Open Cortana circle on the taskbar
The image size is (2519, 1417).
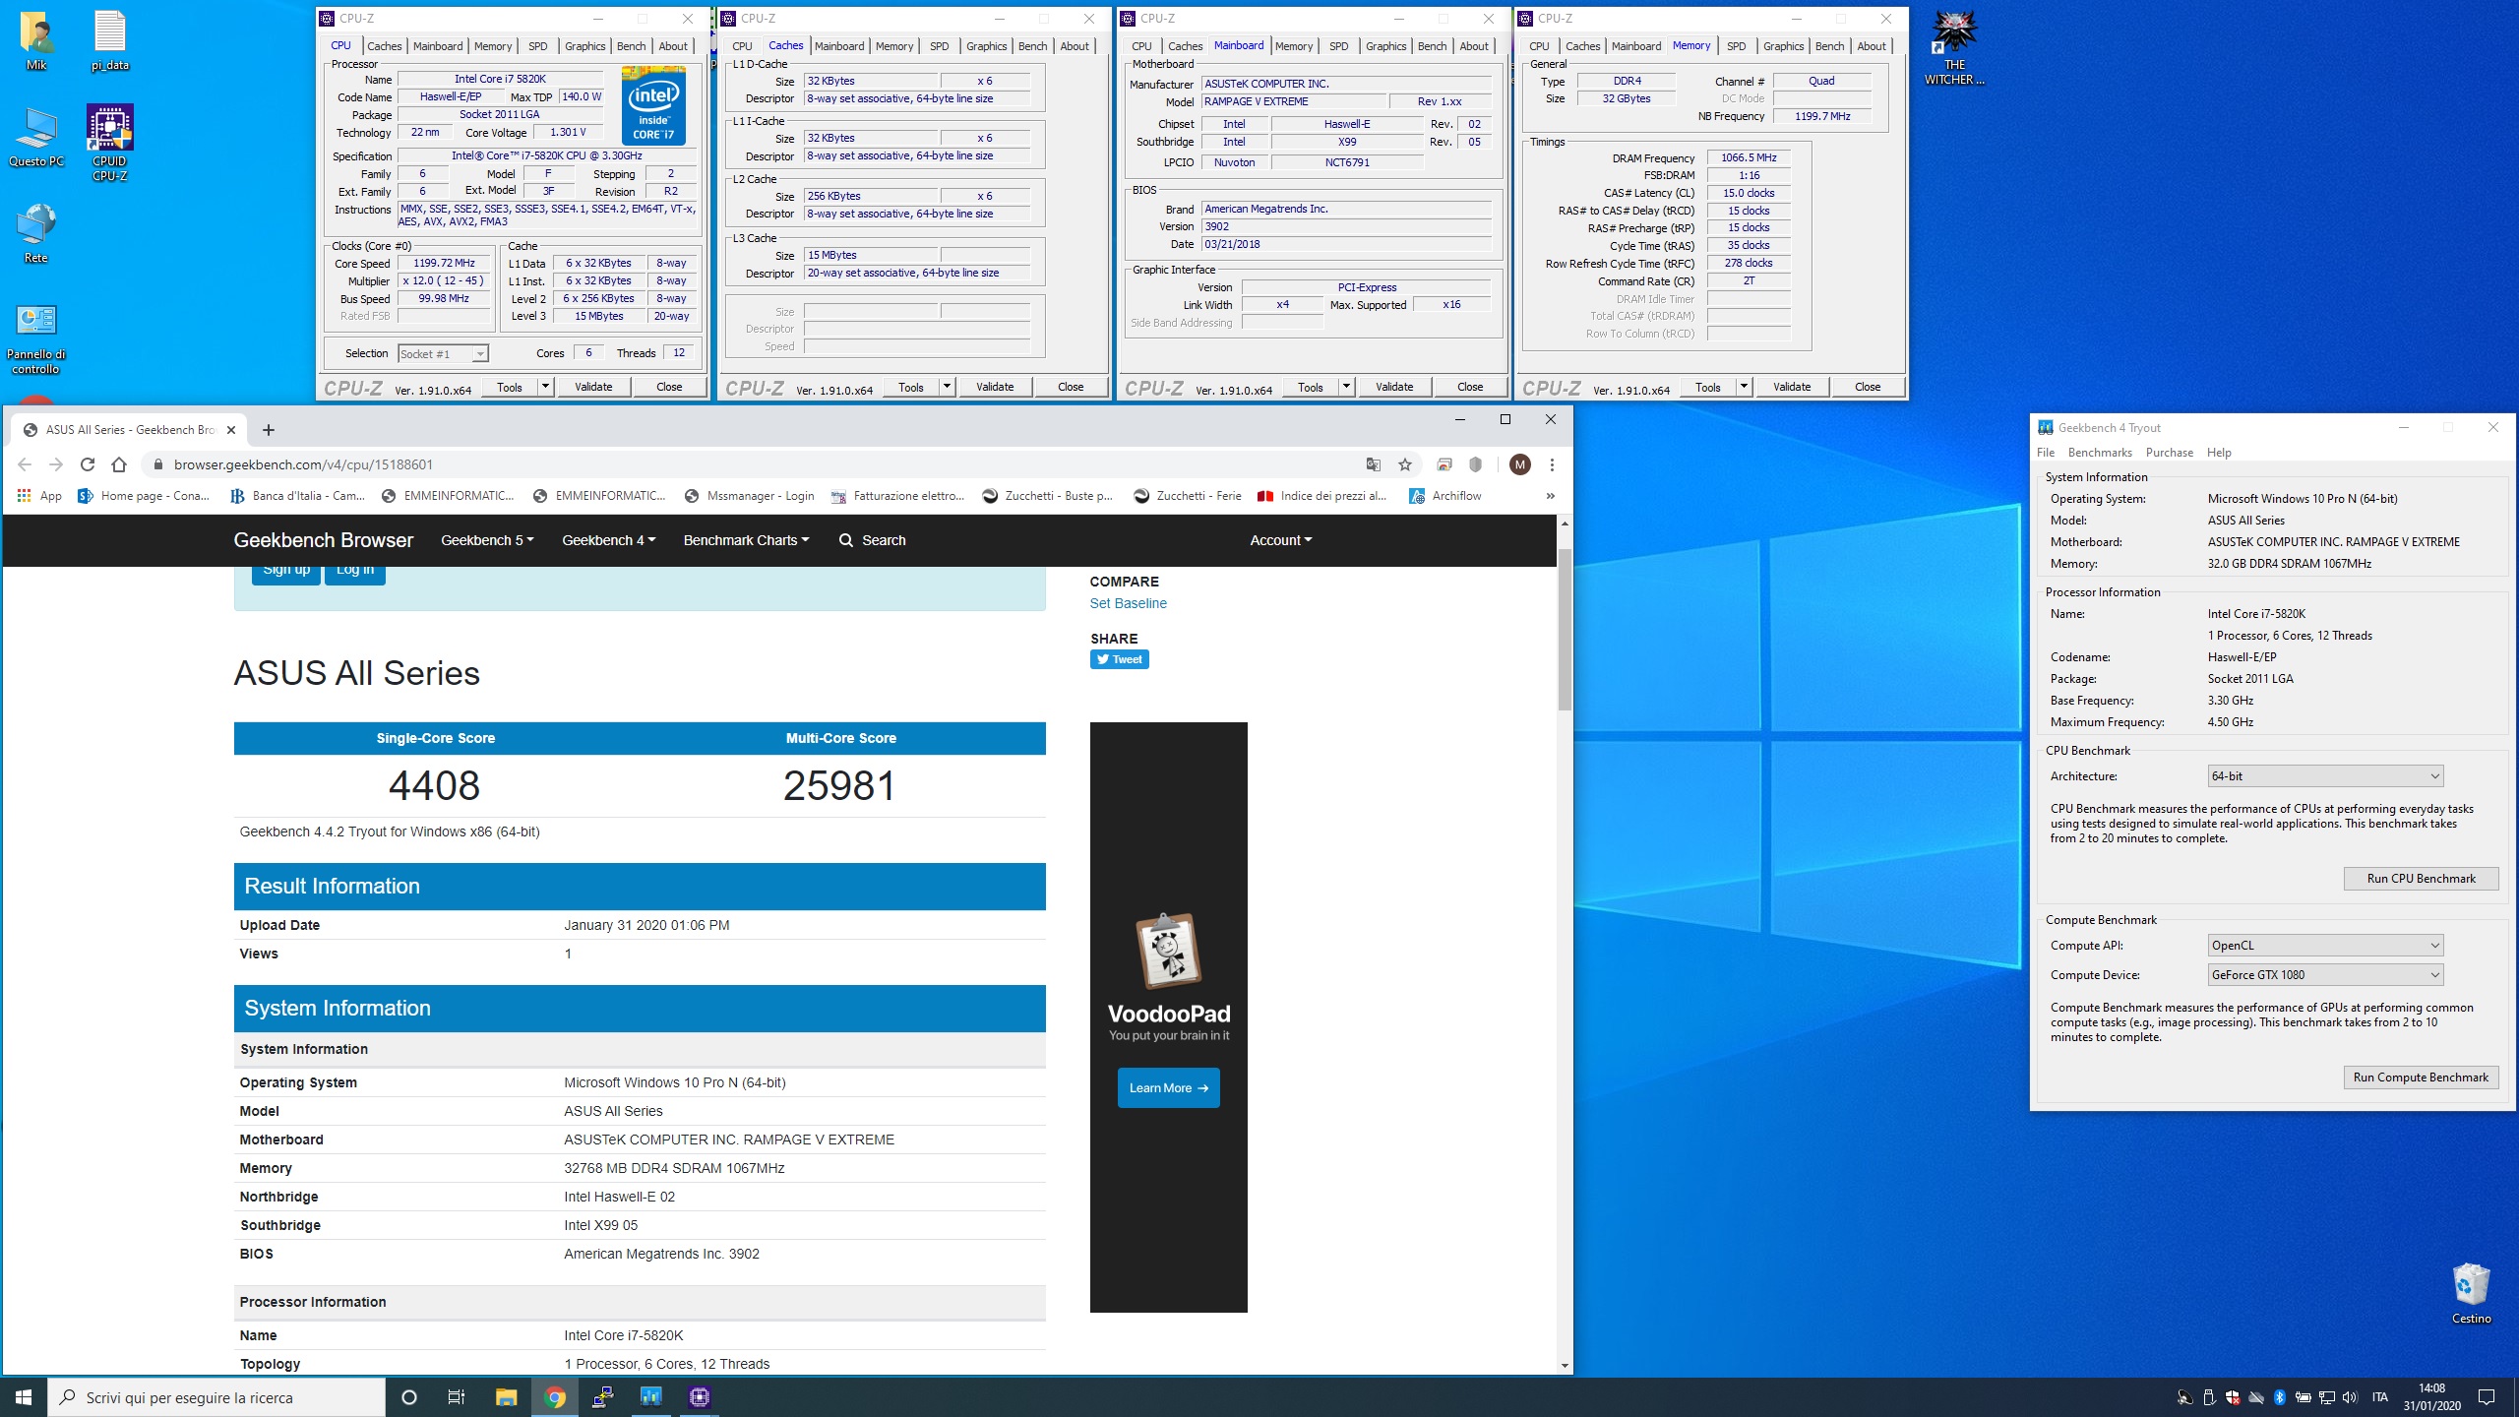pyautogui.click(x=409, y=1397)
